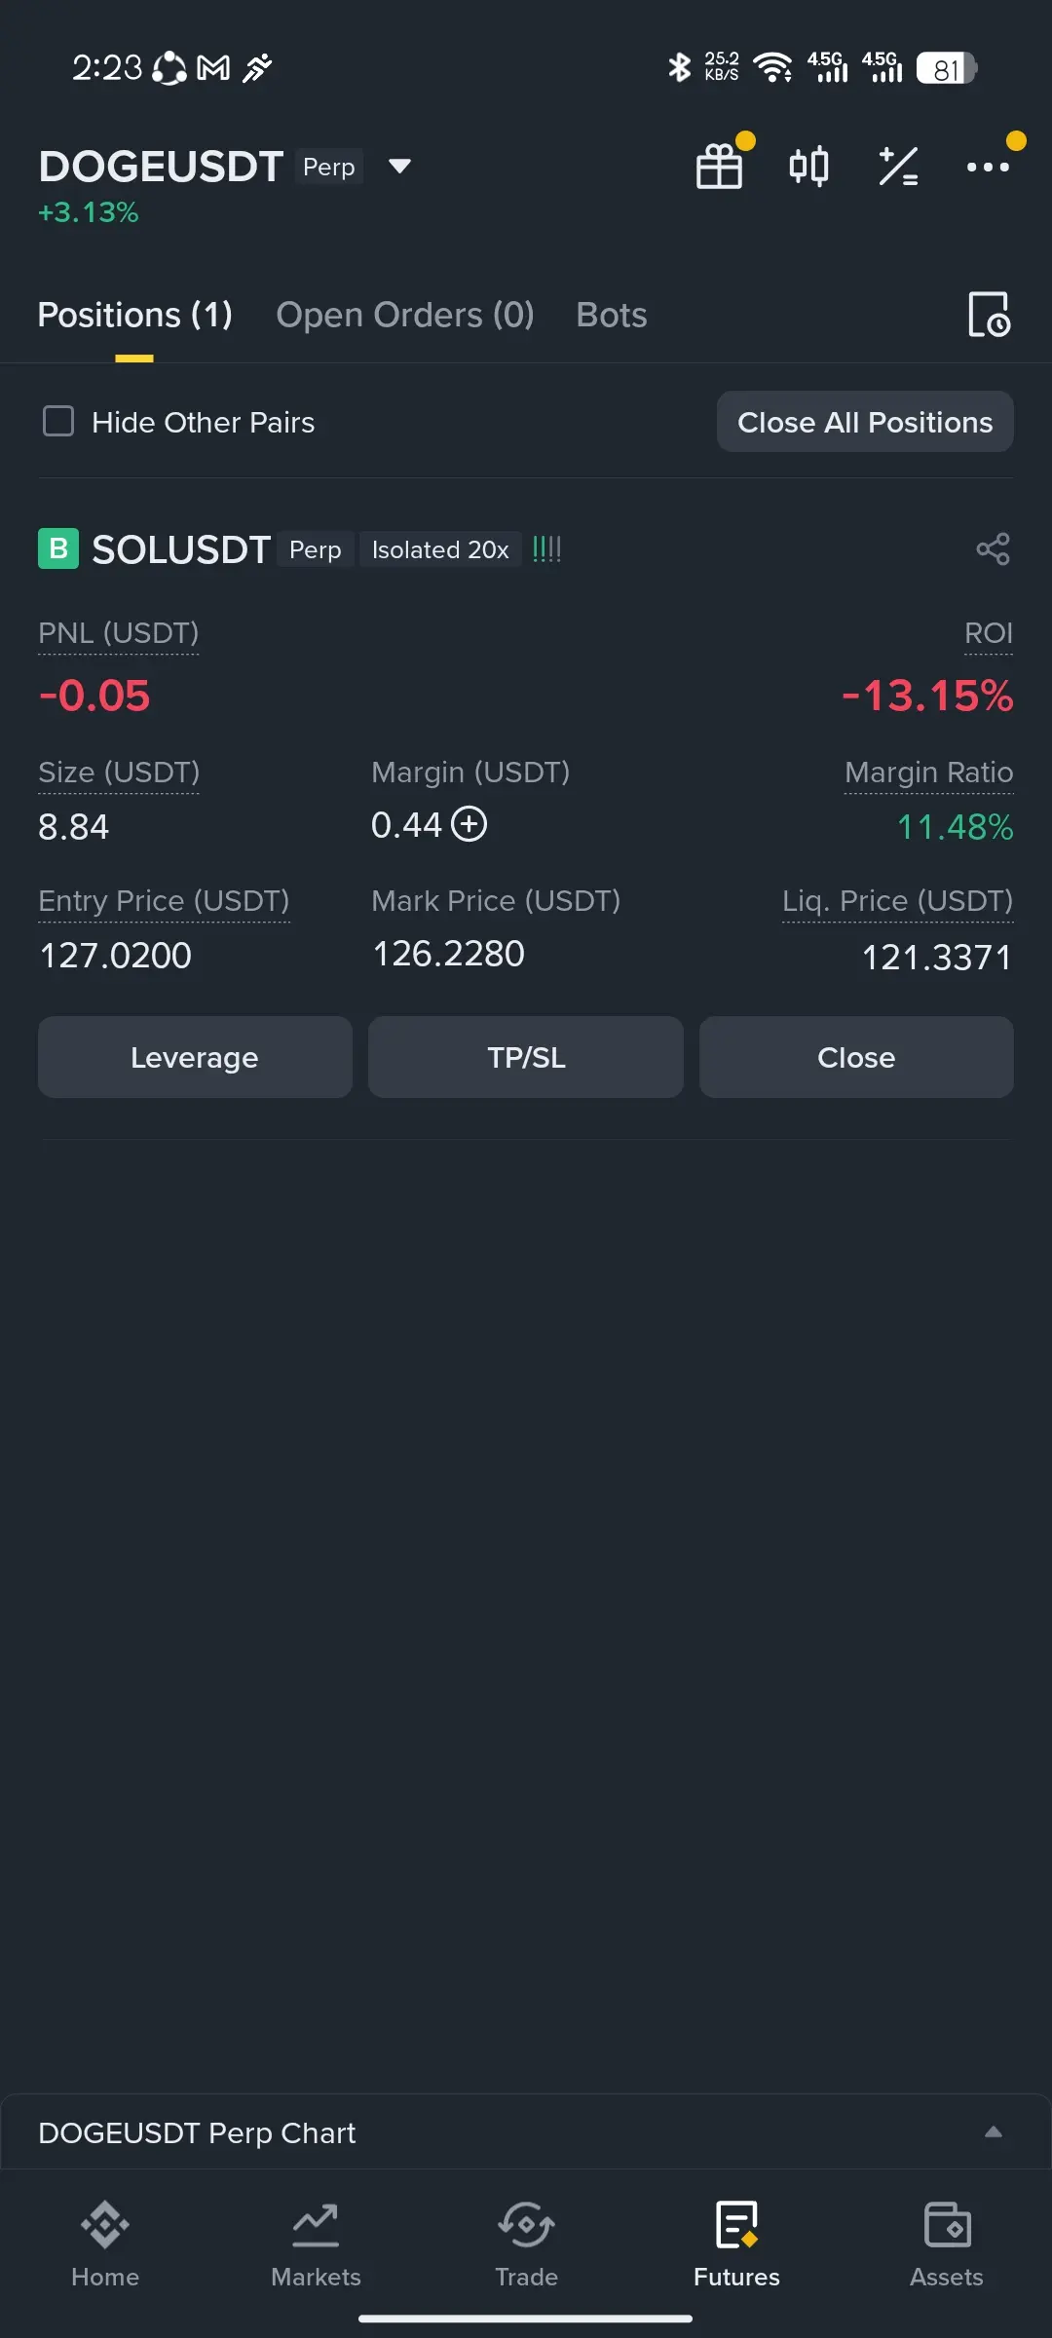Viewport: 1052px width, 2338px height.
Task: Open the DOGEUSDT pair selector dropdown
Action: [399, 167]
